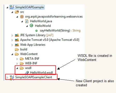Click the Apache Tomcat v5.0 library icon
116x93 pixels.
coord(17,40)
